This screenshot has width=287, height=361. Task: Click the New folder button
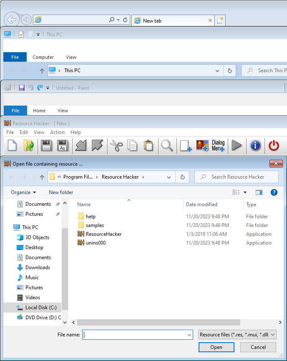click(x=61, y=192)
